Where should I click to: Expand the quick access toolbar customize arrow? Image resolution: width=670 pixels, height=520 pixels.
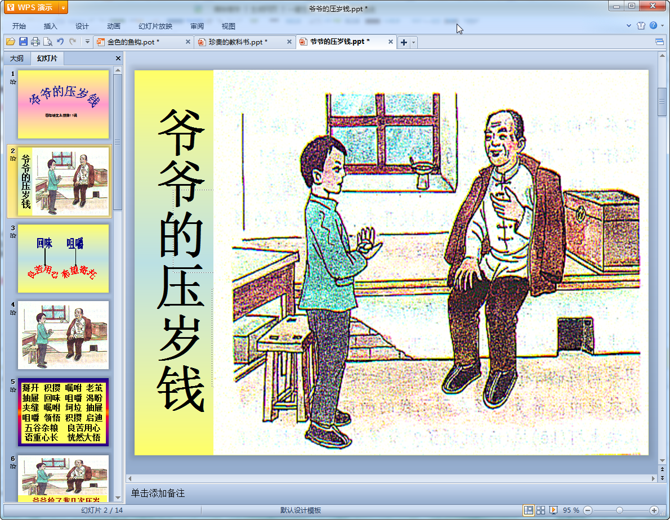click(x=87, y=42)
